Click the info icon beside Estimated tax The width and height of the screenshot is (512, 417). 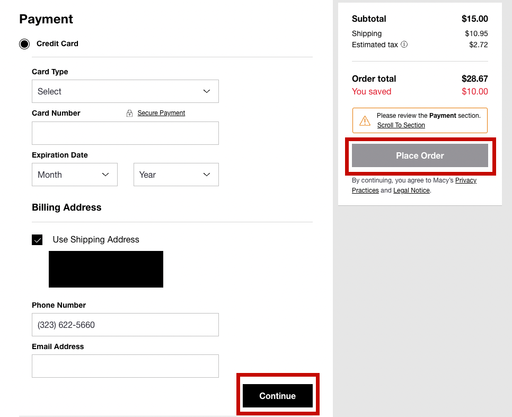coord(404,45)
